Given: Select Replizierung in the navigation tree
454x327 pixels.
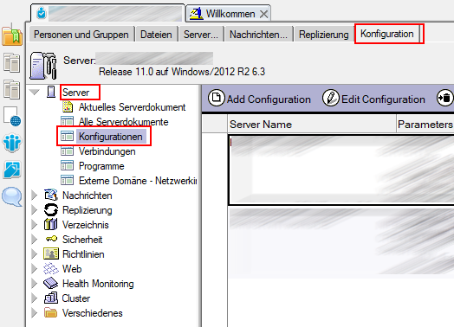Looking at the screenshot, I should [88, 210].
